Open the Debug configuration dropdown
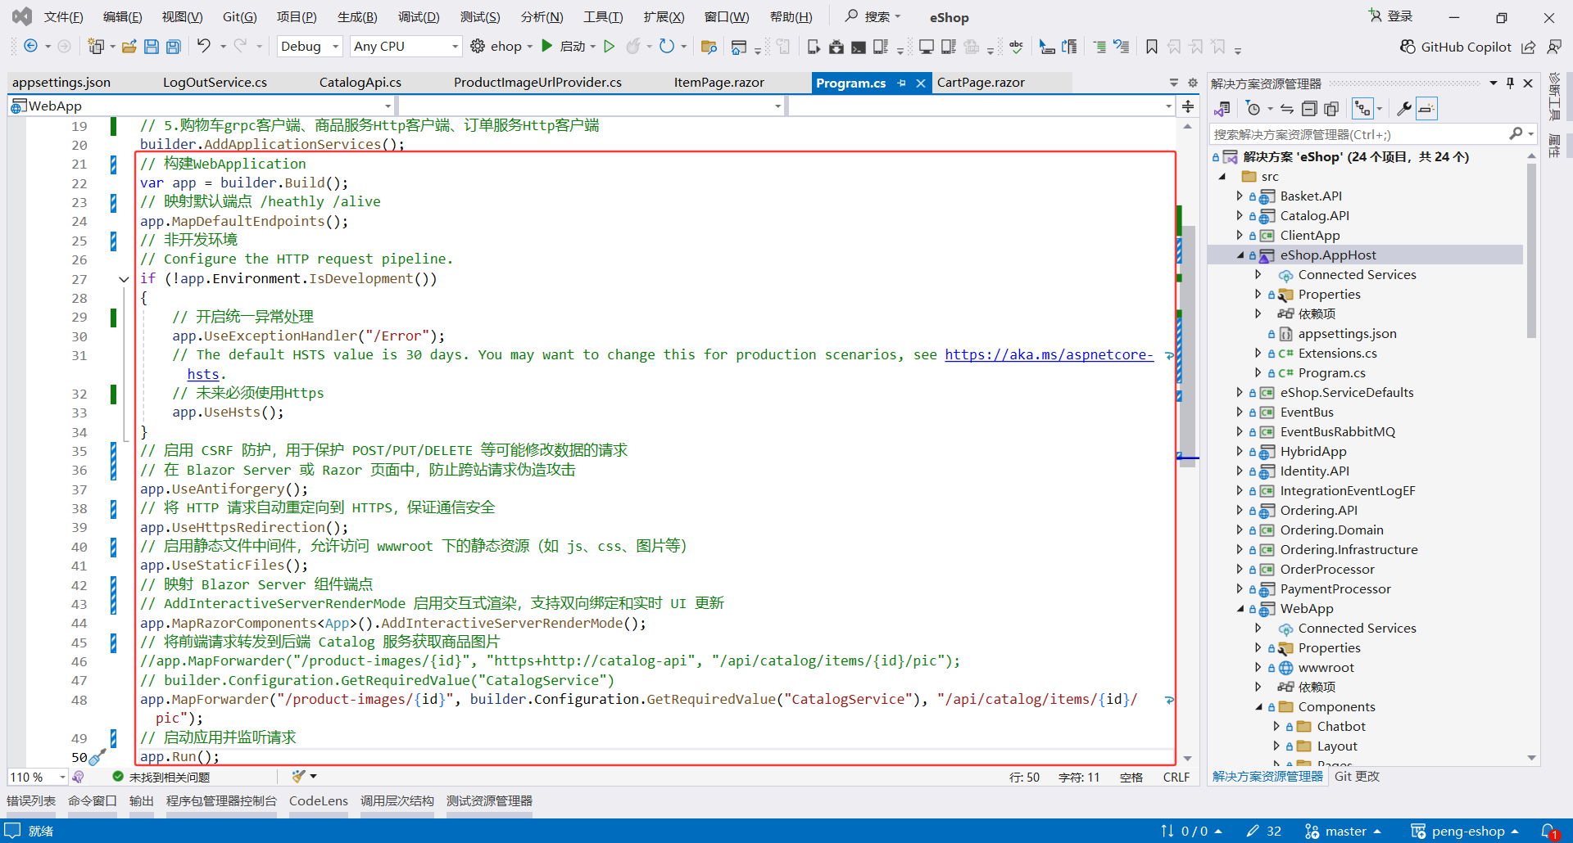 click(309, 46)
